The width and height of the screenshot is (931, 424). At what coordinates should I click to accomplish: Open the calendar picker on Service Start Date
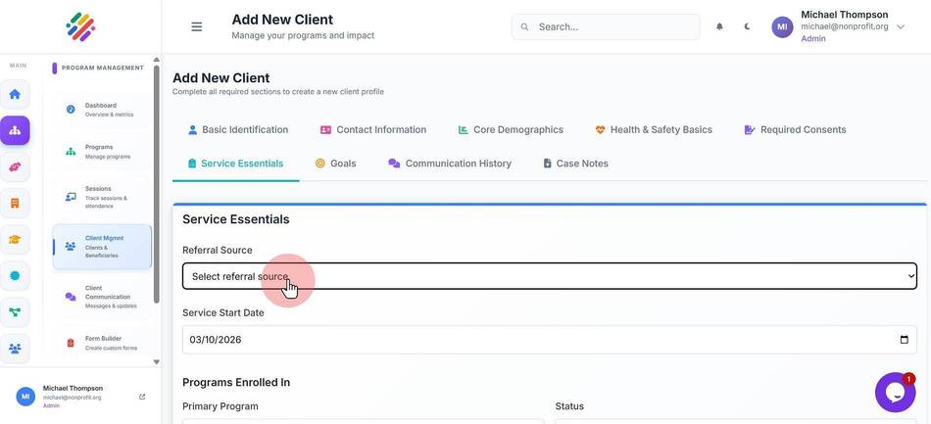904,340
